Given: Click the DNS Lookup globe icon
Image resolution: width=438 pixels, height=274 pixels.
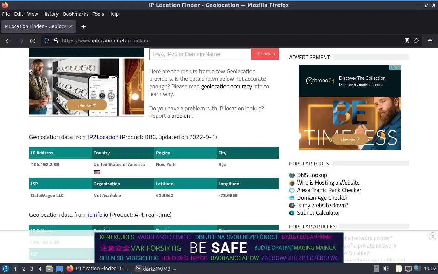Looking at the screenshot, I should 292,175.
